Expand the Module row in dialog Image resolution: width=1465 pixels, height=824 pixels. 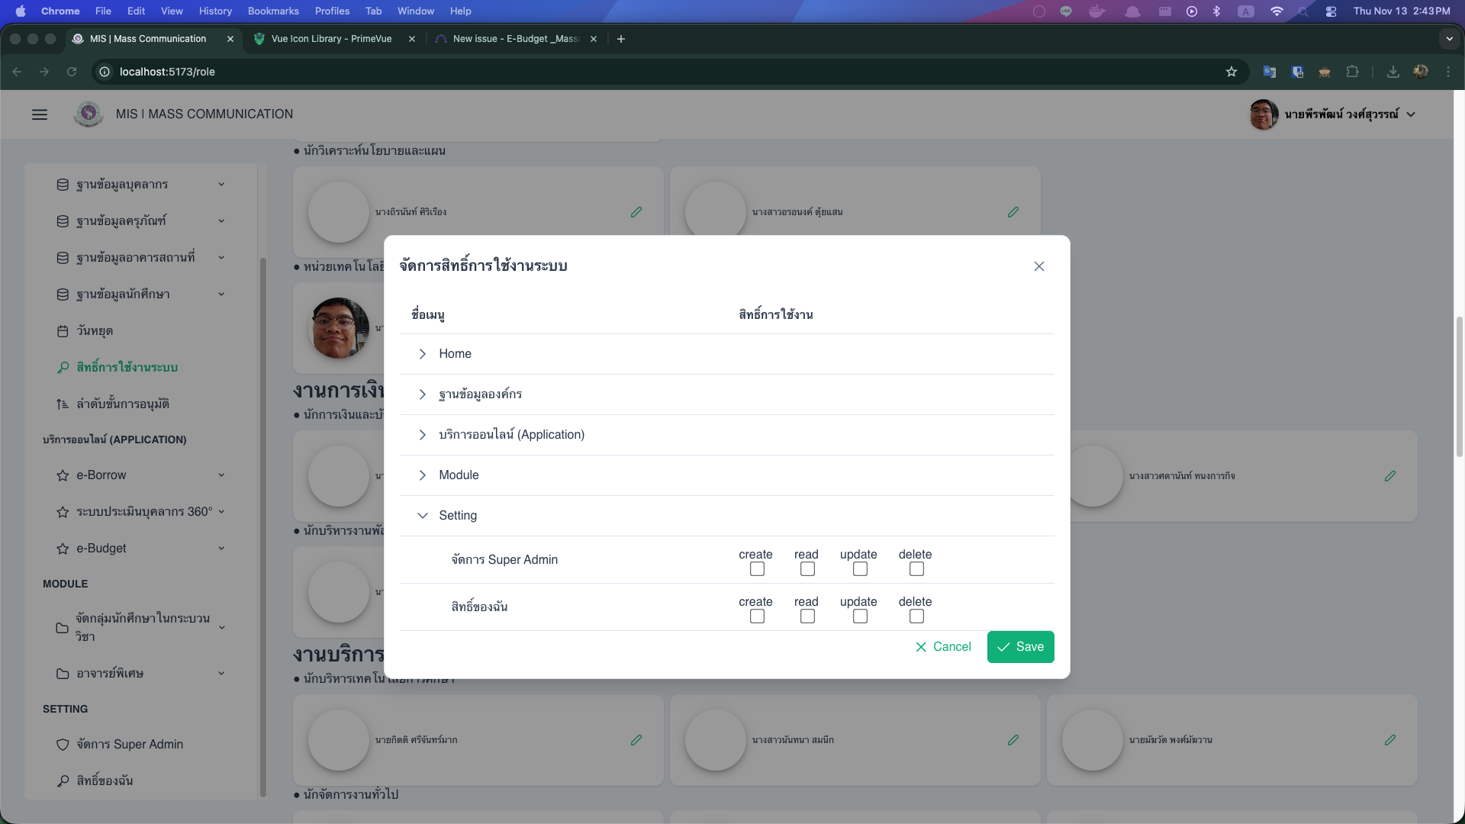pos(422,475)
